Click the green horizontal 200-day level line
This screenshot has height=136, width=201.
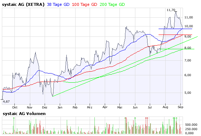(177, 49)
